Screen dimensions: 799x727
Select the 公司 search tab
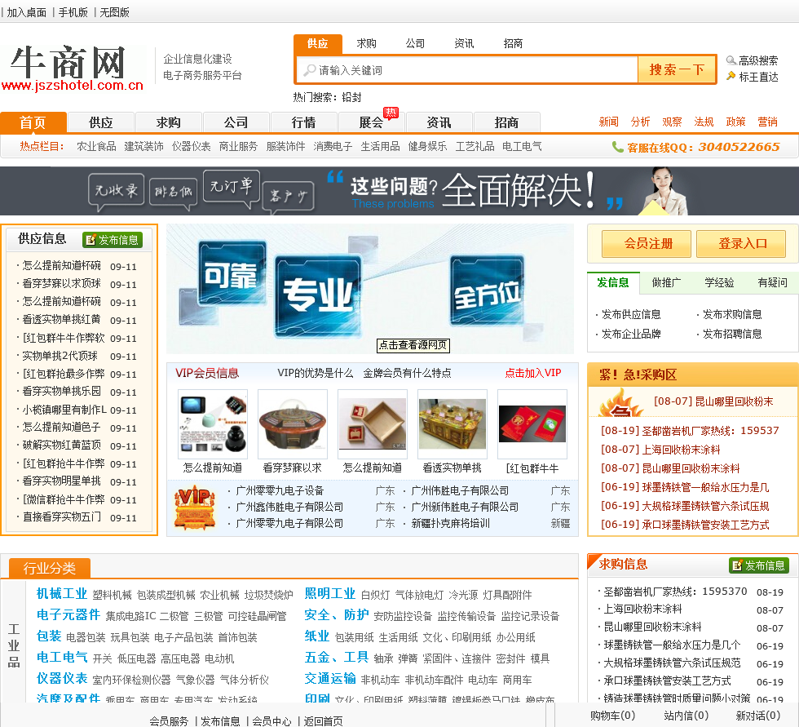click(x=415, y=44)
